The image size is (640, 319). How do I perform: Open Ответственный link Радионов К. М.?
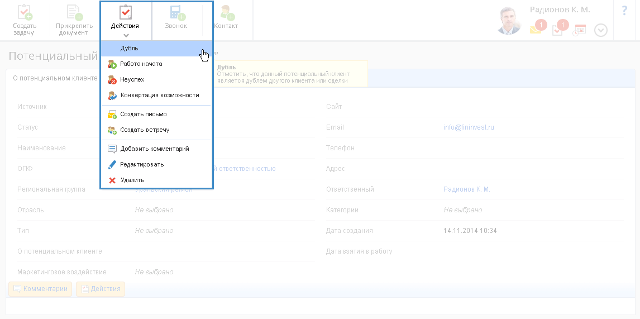tap(466, 189)
